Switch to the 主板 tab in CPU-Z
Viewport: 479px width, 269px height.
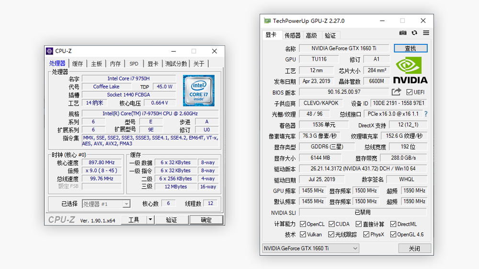(96, 64)
